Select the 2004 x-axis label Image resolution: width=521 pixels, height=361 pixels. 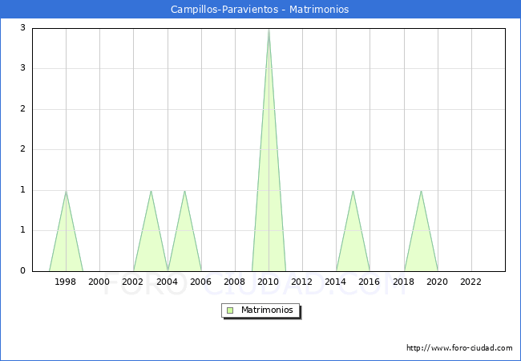167,282
